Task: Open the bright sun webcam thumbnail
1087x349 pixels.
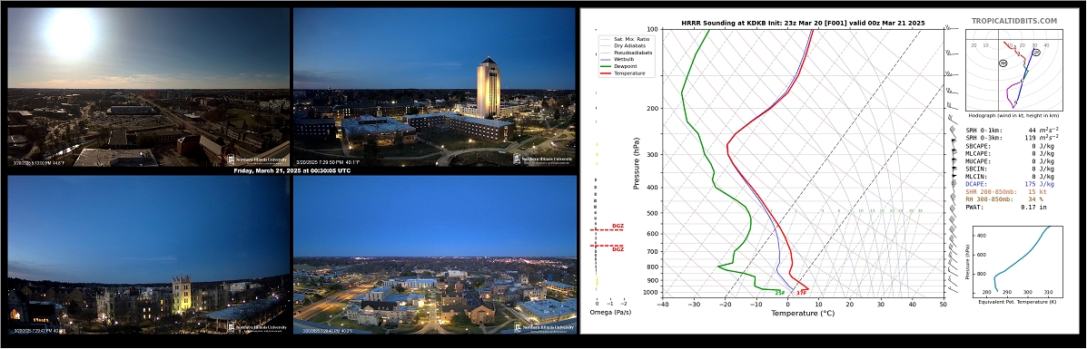Action: point(148,87)
